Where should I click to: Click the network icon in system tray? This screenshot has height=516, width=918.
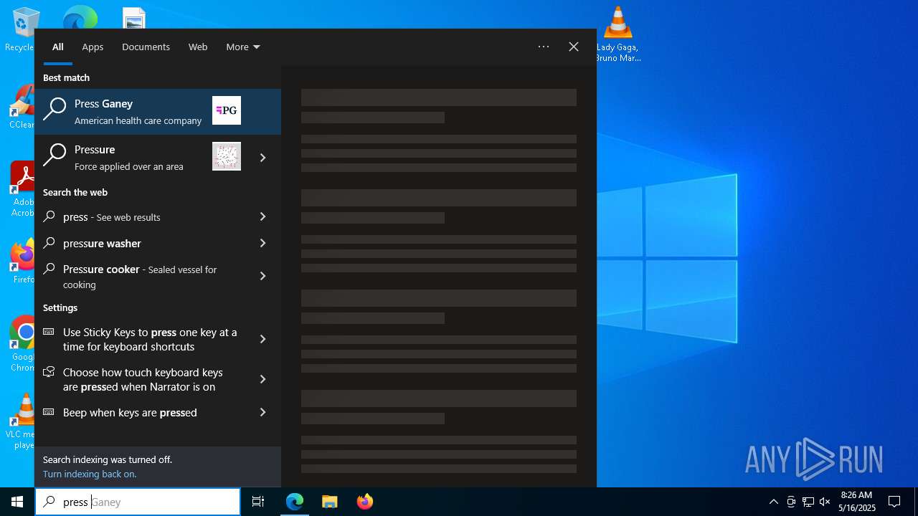pyautogui.click(x=808, y=502)
